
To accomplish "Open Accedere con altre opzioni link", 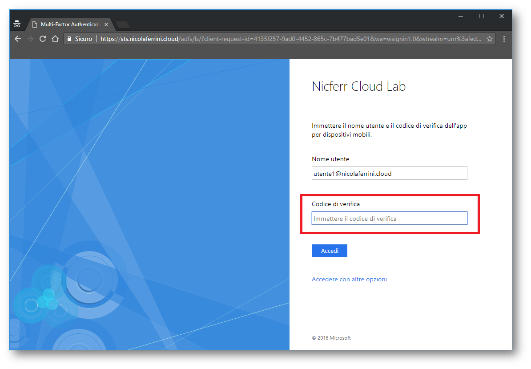I will [349, 279].
